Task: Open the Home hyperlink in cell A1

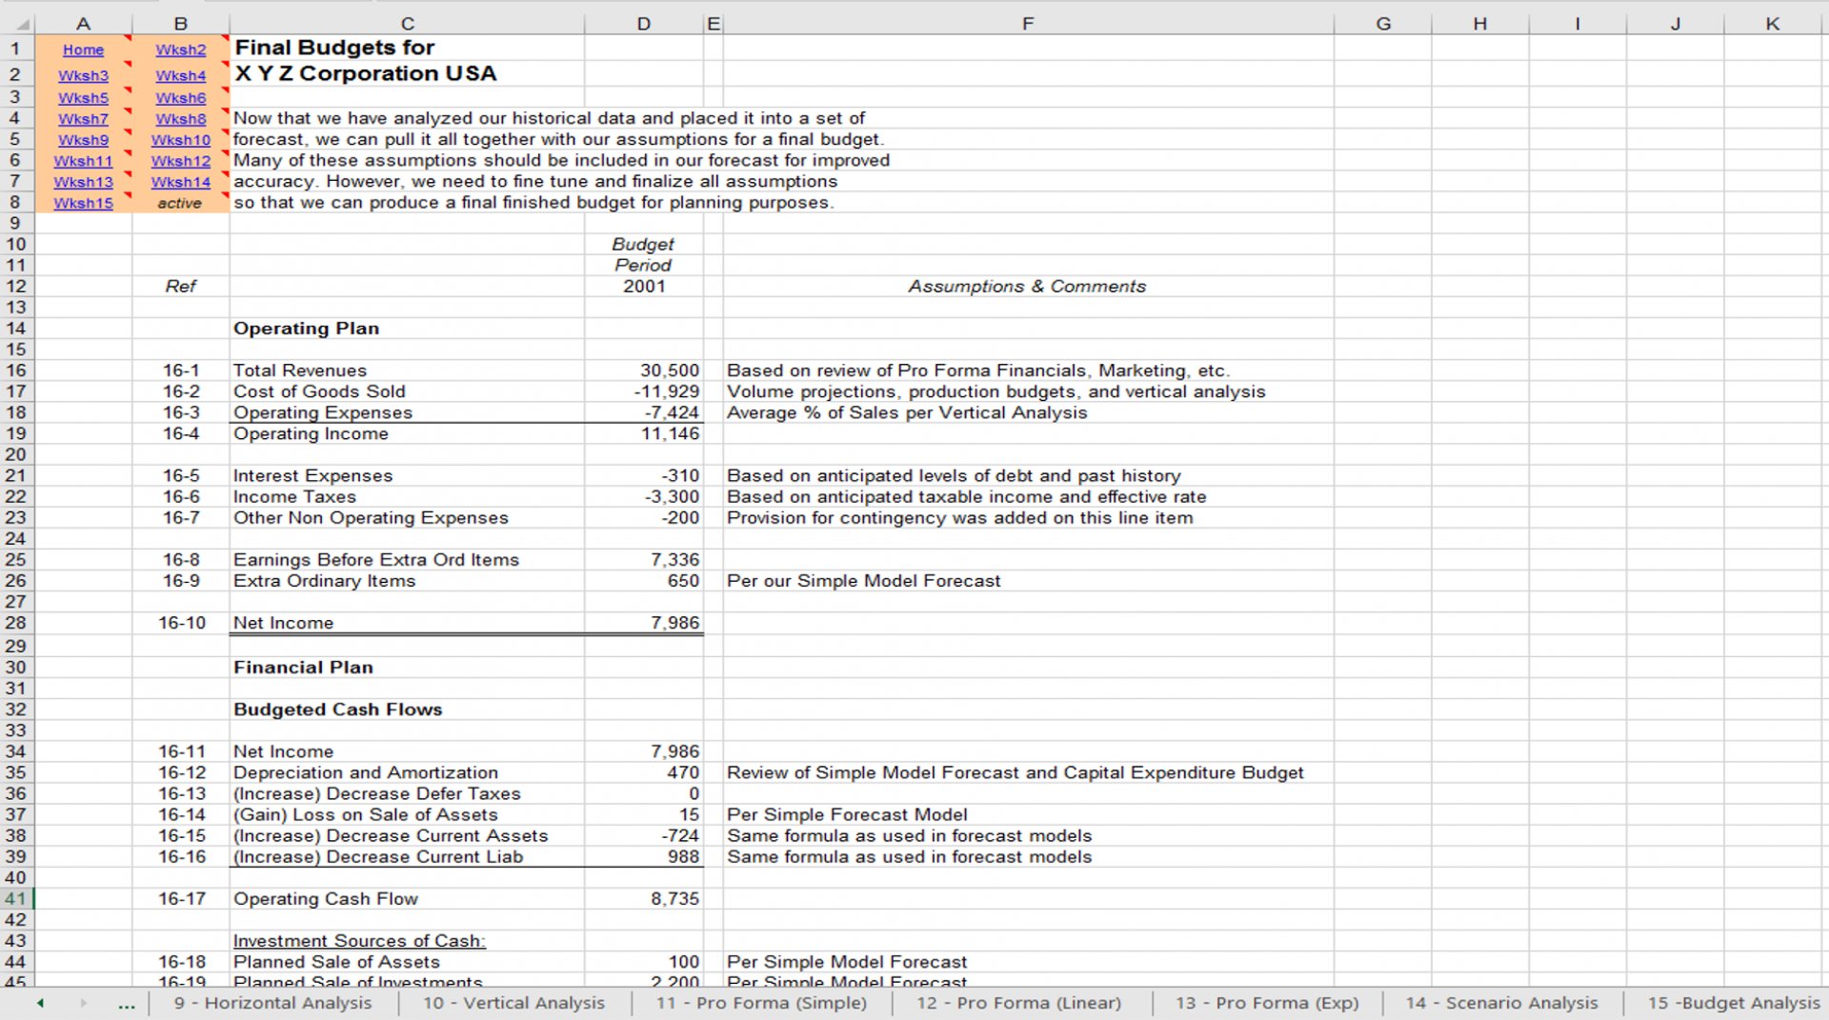Action: pyautogui.click(x=83, y=50)
